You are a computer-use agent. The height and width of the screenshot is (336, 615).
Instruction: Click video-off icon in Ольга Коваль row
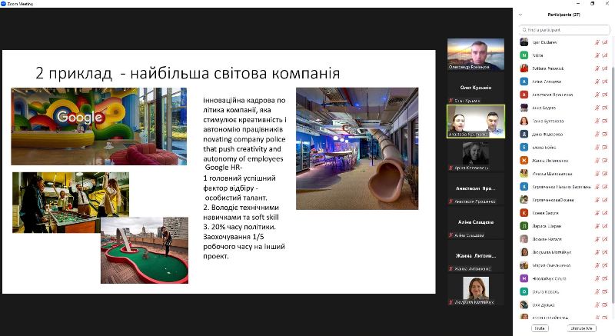(605, 291)
